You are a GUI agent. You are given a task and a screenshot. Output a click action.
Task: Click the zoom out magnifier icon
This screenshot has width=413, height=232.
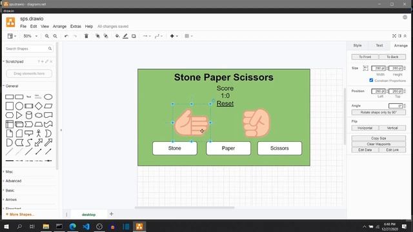click(x=55, y=36)
